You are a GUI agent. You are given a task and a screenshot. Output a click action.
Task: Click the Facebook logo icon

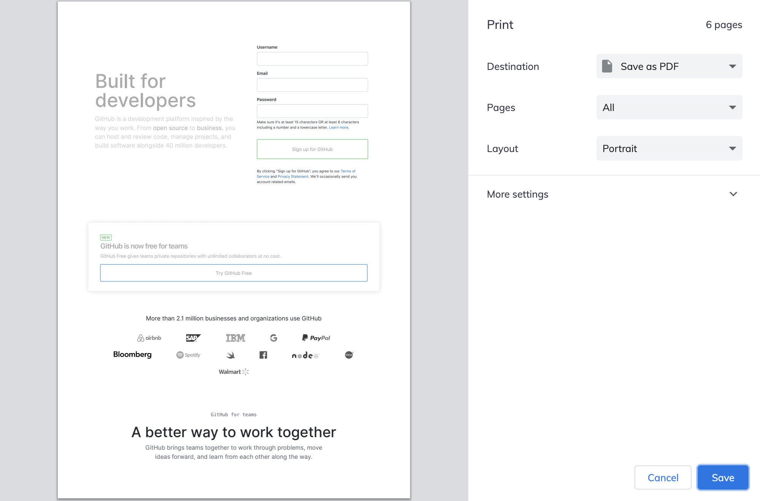tap(263, 355)
